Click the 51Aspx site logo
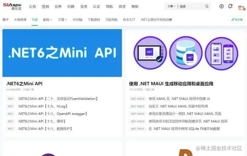This screenshot has width=247, height=156. [x=12, y=7]
